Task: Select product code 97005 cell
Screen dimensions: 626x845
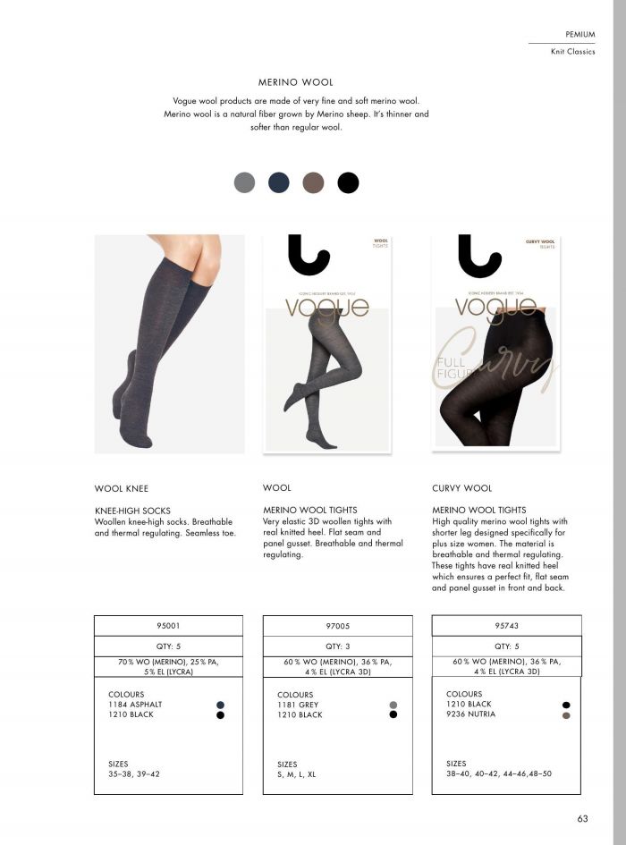Action: tap(337, 626)
